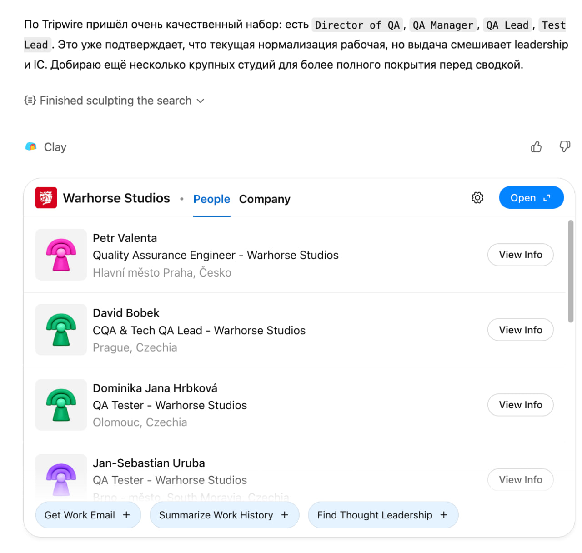Switch to the People tab
Viewport: 582px width, 553px height.
point(211,199)
